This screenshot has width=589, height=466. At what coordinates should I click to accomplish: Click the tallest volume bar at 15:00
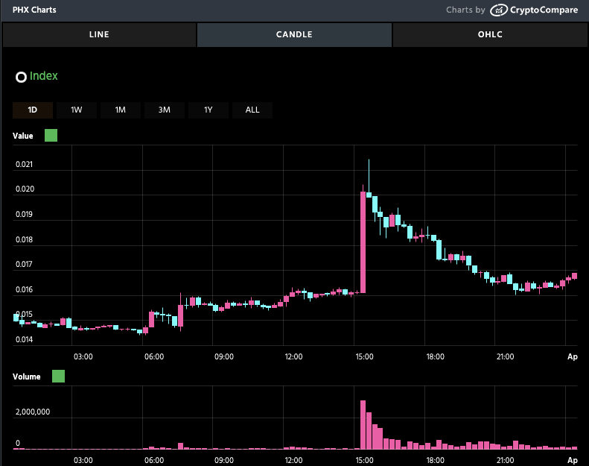(363, 425)
